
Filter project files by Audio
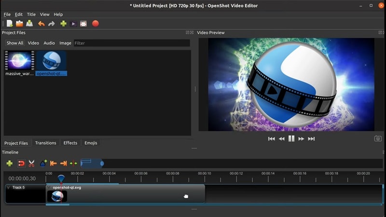[49, 43]
